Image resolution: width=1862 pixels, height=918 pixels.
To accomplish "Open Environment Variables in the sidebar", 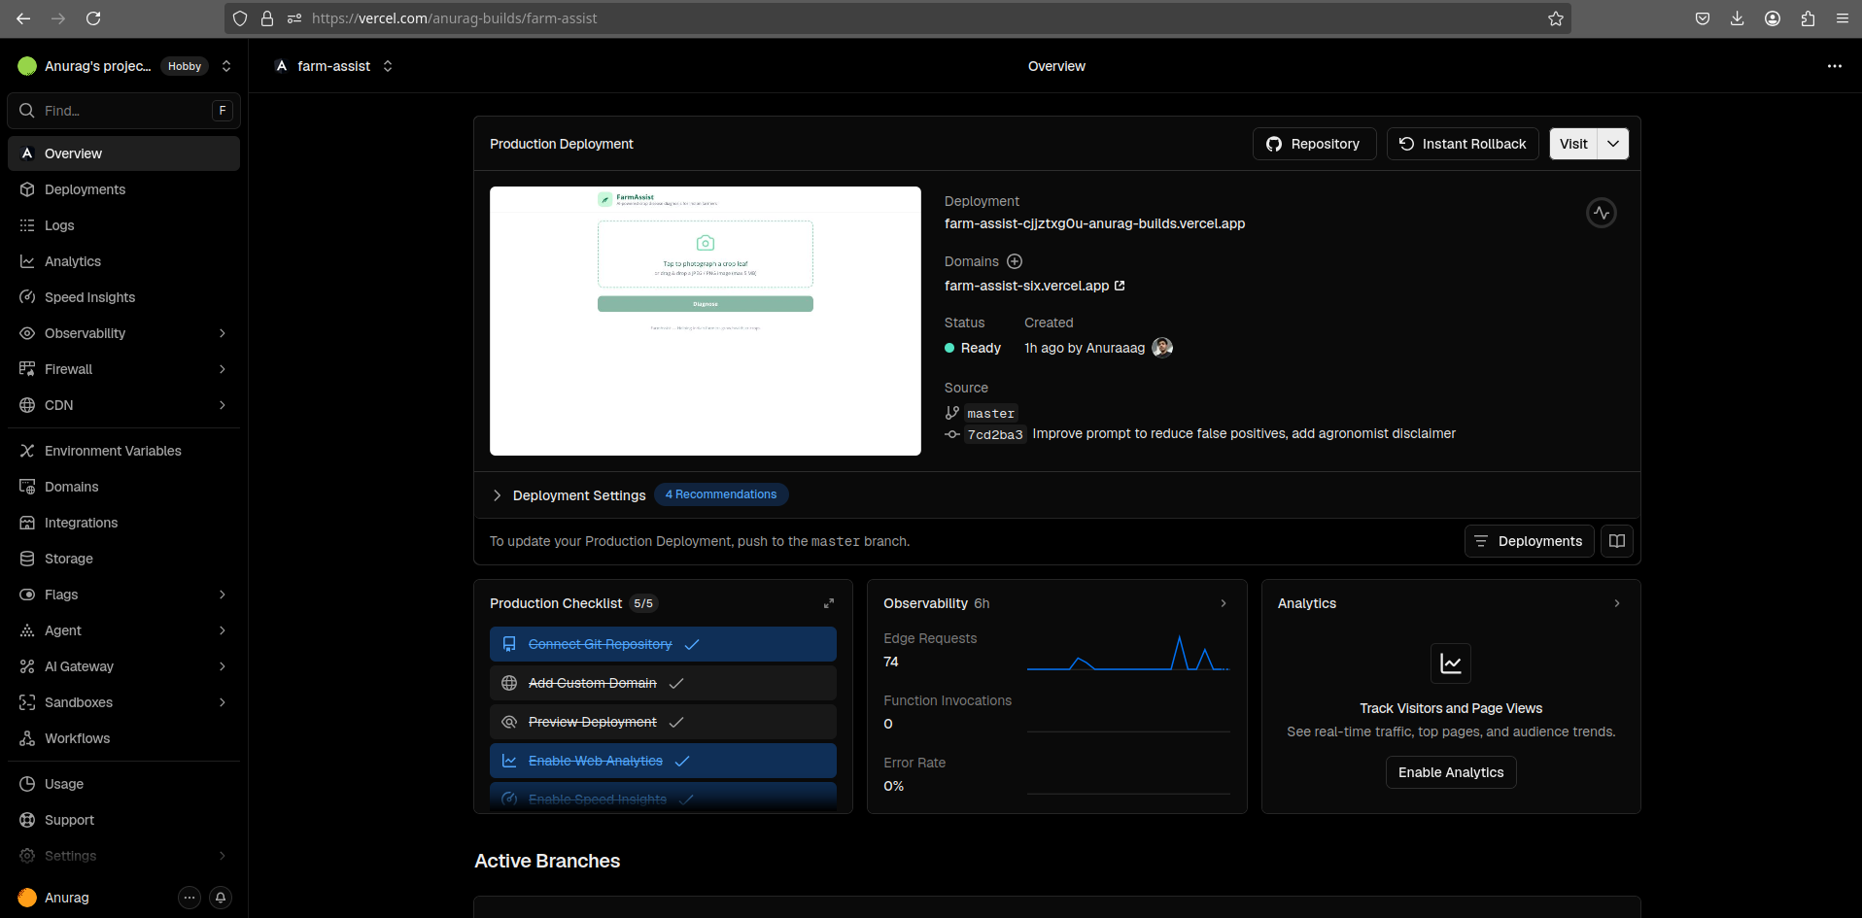I will 123,451.
